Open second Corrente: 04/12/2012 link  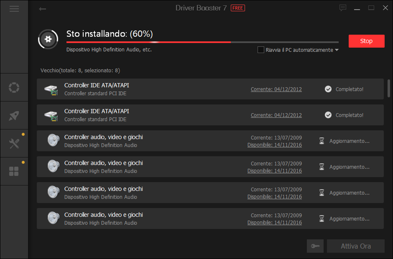276,115
